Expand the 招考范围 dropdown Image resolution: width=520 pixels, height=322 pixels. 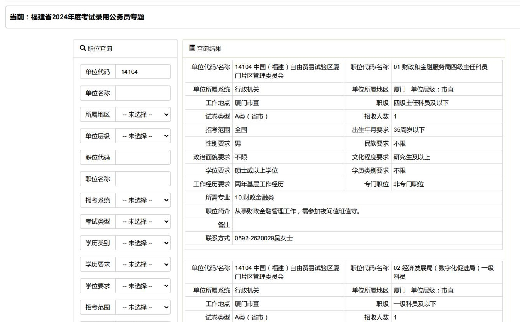[x=142, y=307]
